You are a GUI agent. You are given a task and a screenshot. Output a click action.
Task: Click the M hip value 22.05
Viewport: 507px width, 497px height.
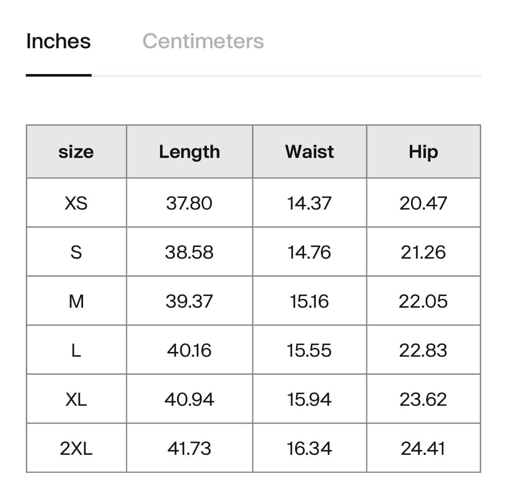pos(423,301)
